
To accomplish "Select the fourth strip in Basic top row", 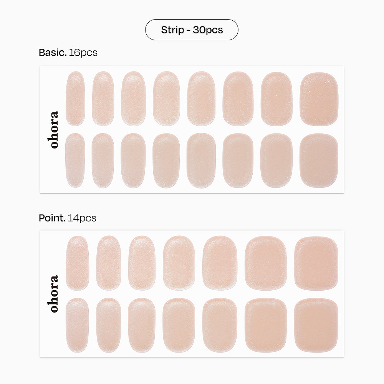I will 166,99.
